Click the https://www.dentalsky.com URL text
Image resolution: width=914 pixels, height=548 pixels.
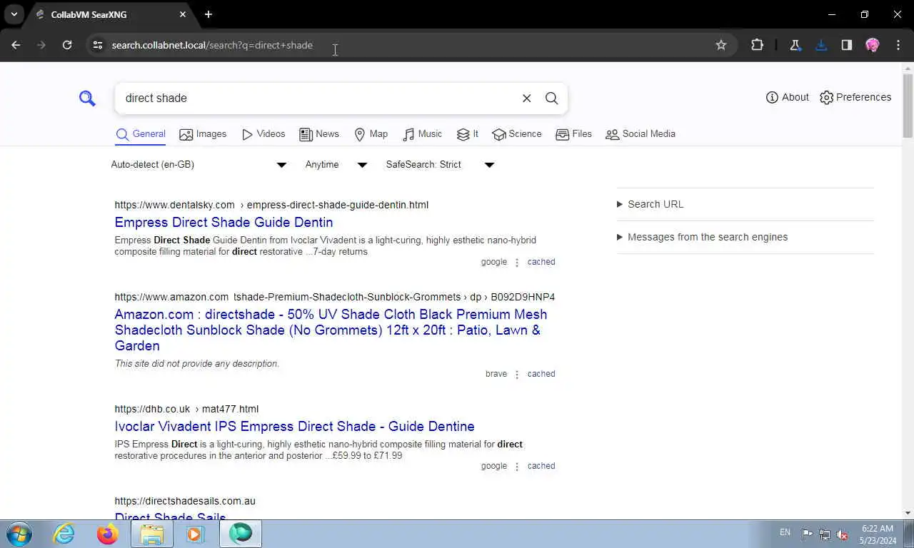(x=174, y=205)
